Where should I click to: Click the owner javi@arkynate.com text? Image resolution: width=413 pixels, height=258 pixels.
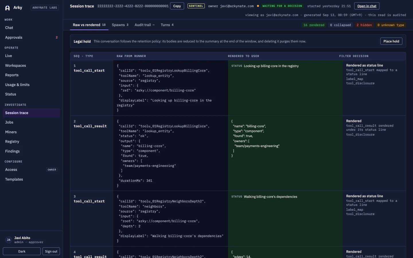tap(231, 6)
